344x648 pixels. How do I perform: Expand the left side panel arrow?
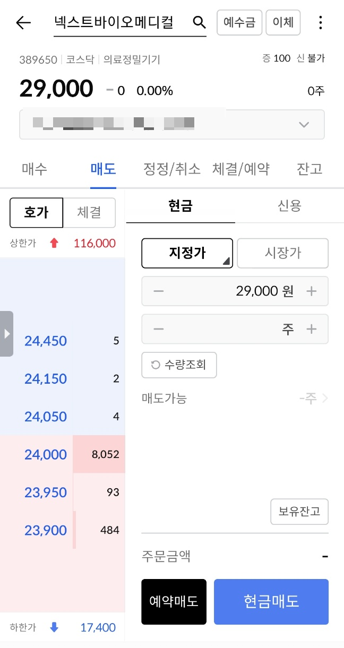coord(6,334)
